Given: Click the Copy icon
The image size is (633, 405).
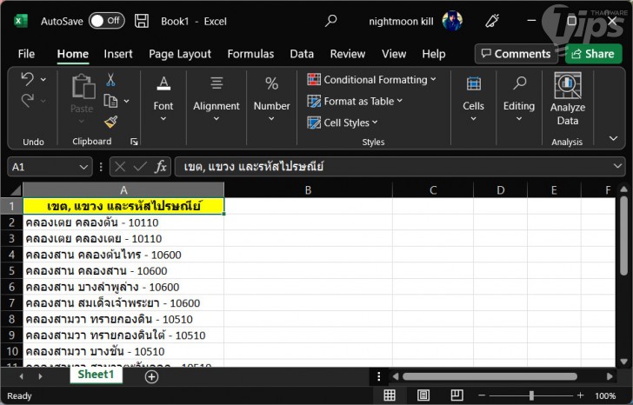Looking at the screenshot, I should point(110,101).
